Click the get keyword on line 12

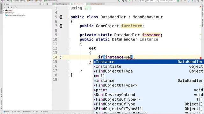(x=92, y=48)
